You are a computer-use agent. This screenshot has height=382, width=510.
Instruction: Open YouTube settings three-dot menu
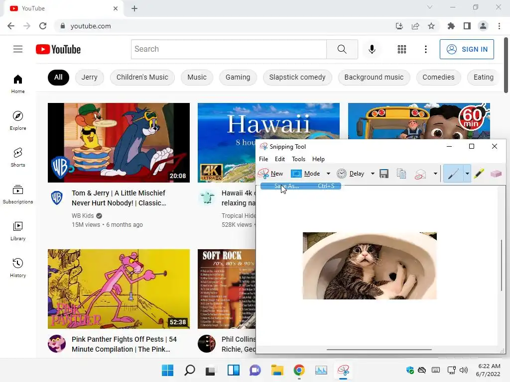click(x=426, y=49)
